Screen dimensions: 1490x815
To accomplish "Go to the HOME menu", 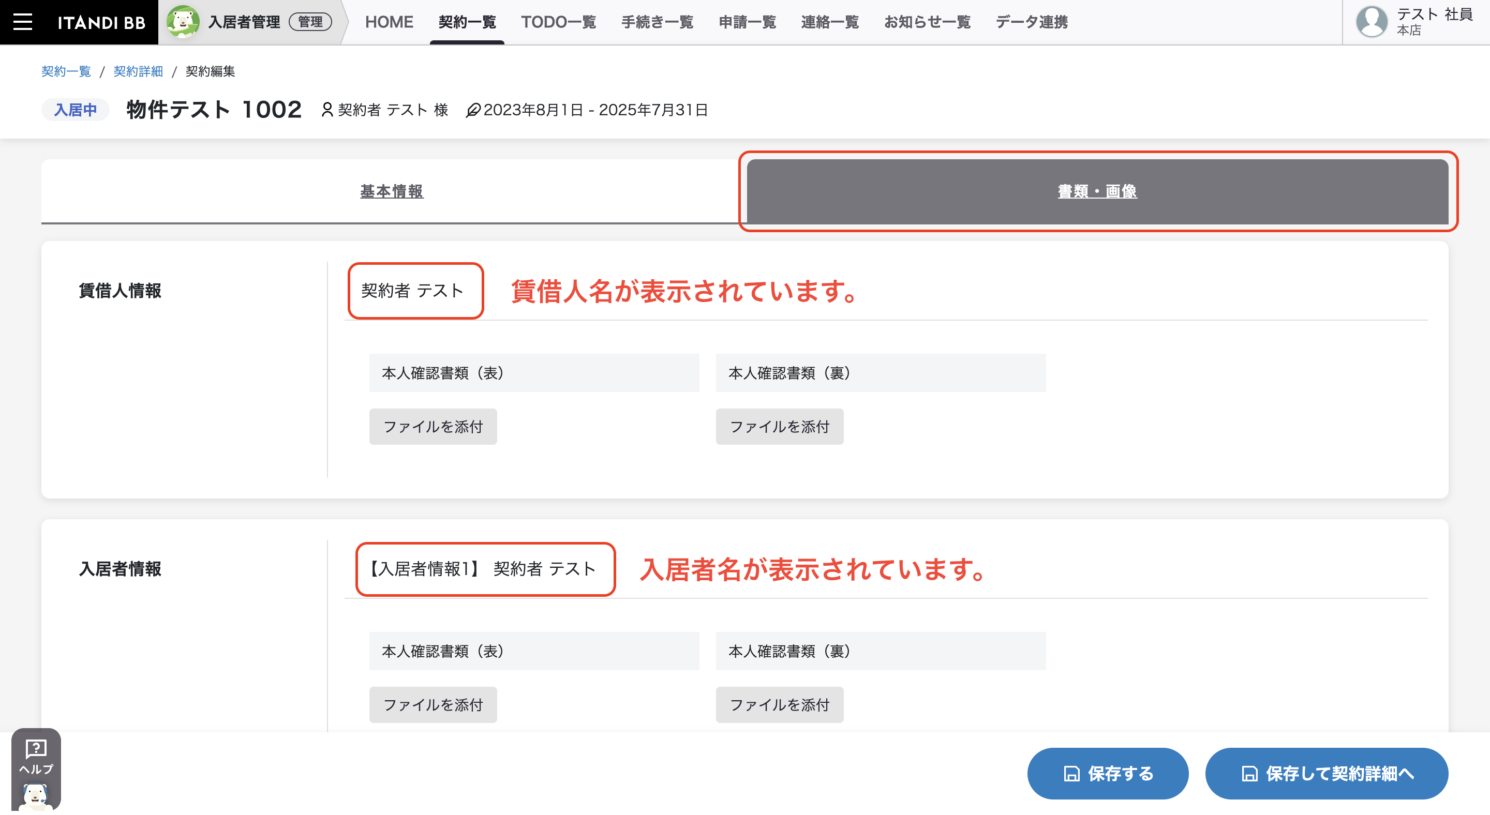I will [x=389, y=22].
